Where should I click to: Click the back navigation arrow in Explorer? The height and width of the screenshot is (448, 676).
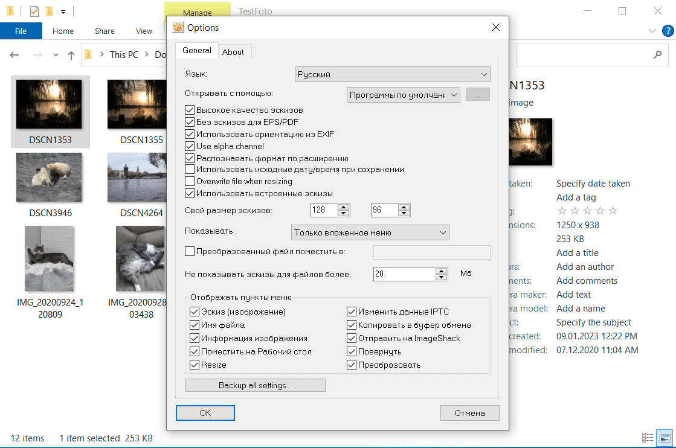click(14, 54)
